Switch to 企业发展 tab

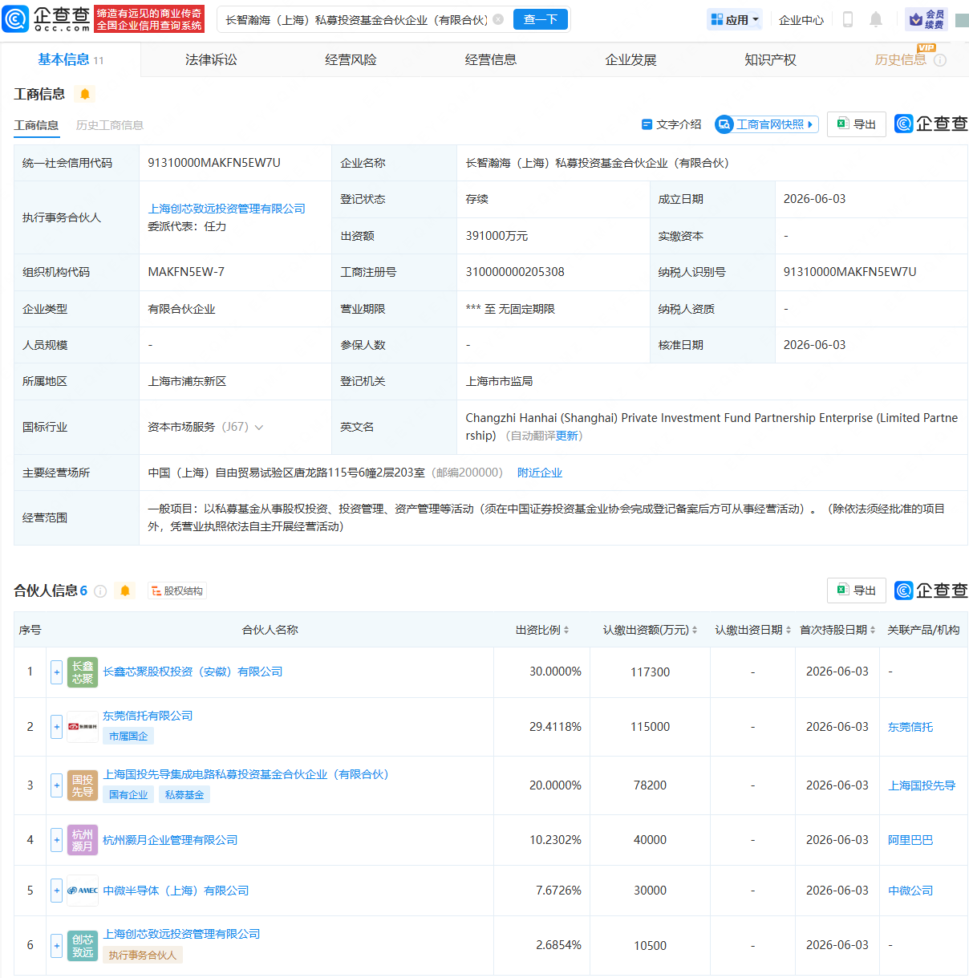(630, 60)
